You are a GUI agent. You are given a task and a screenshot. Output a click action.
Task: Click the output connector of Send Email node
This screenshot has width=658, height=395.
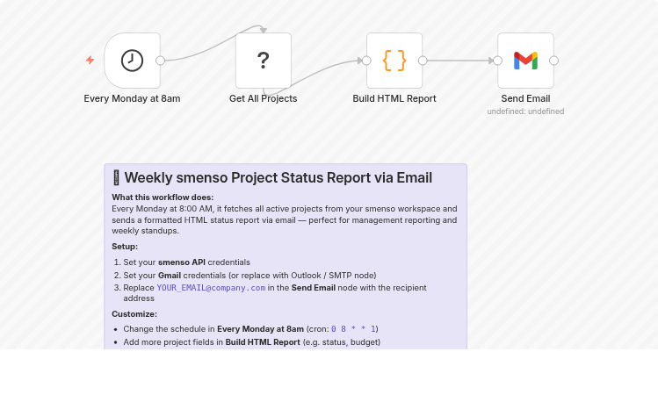[x=554, y=61]
